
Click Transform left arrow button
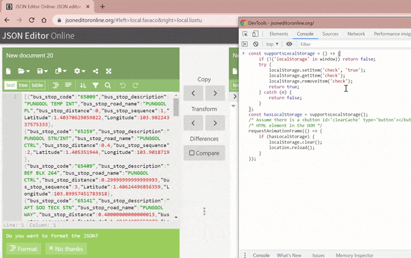pos(193,123)
